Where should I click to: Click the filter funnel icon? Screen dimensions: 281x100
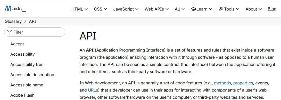pyautogui.click(x=10, y=32)
